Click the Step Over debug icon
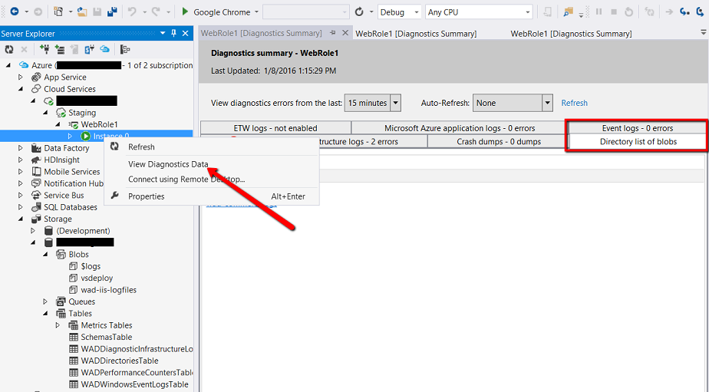This screenshot has width=709, height=392. click(x=701, y=12)
